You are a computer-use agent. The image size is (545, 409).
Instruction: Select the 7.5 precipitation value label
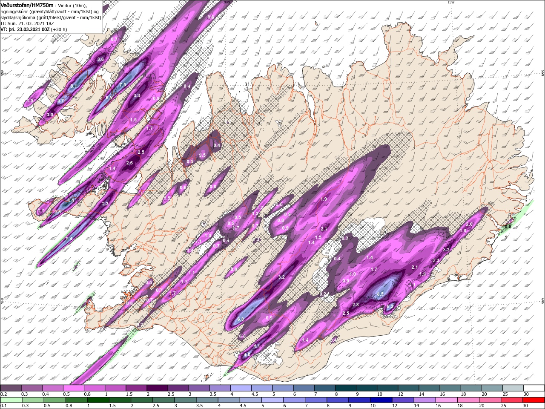pyautogui.click(x=123, y=85)
